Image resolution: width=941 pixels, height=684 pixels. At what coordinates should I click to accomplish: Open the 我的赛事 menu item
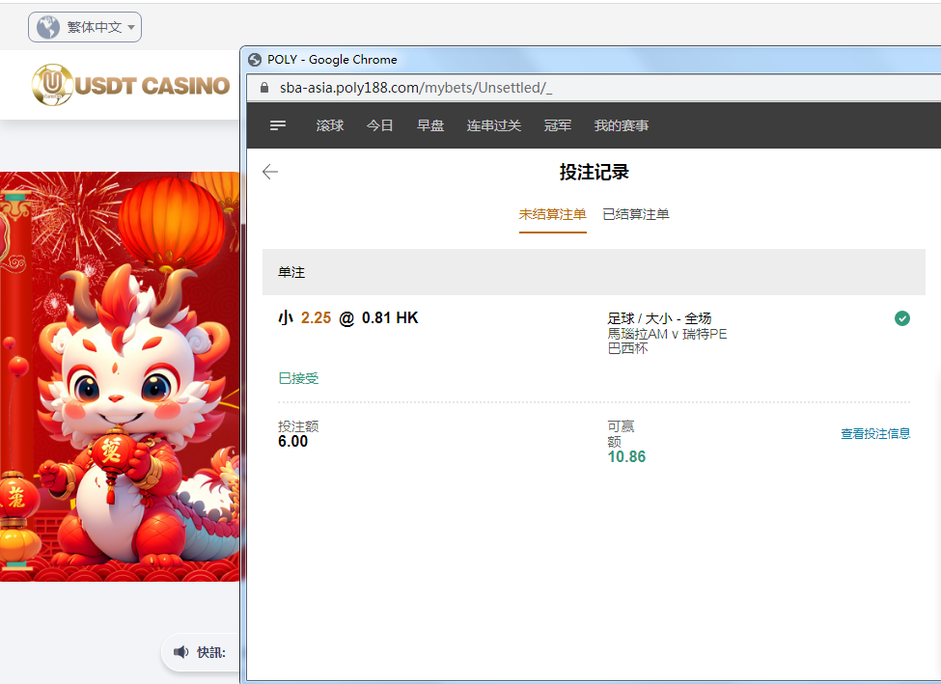click(x=622, y=125)
